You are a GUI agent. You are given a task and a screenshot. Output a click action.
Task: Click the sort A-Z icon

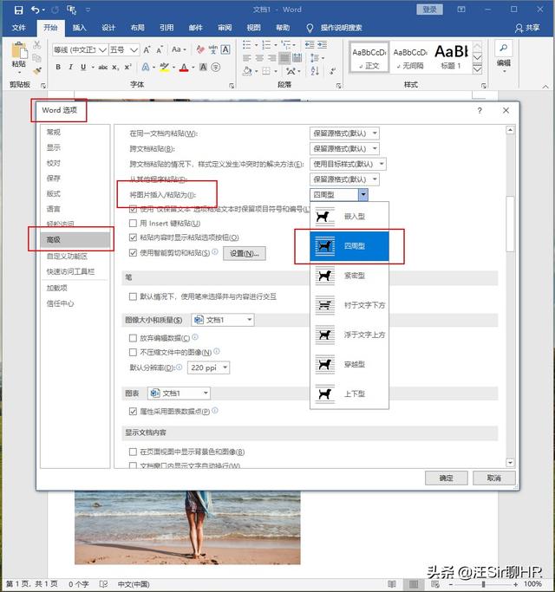point(315,70)
